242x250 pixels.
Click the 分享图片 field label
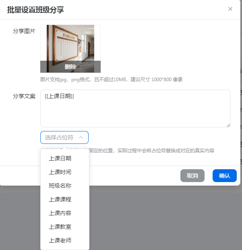[x=24, y=31]
